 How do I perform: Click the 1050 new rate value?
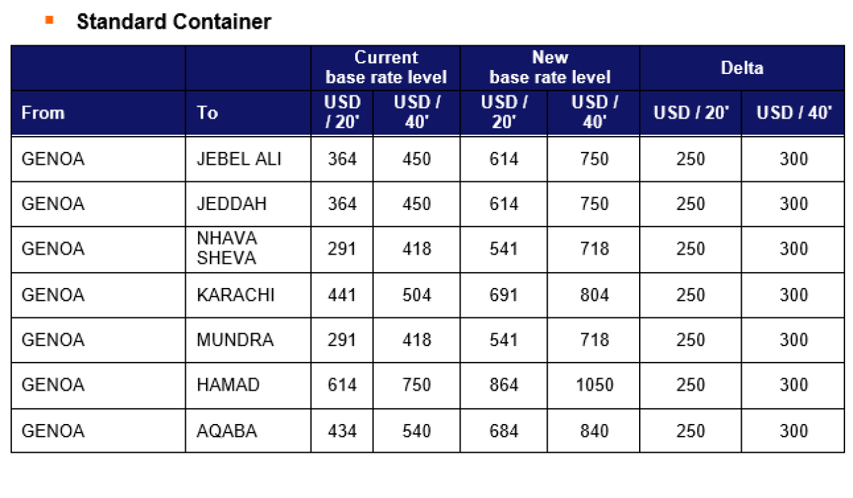coord(594,385)
